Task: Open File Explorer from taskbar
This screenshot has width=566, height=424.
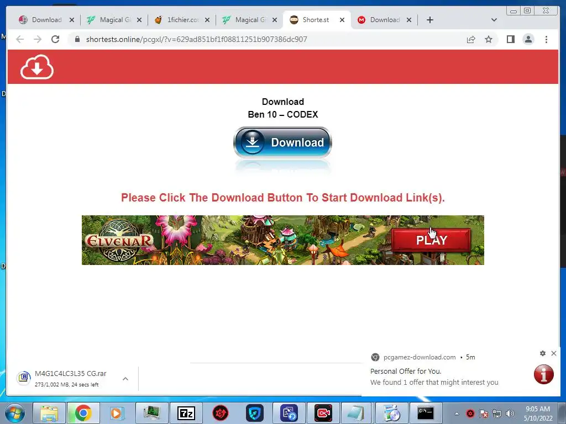Action: click(49, 413)
